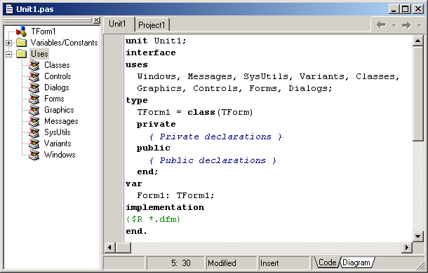Click the Uses folder icon
428x273 pixels.
click(21, 54)
